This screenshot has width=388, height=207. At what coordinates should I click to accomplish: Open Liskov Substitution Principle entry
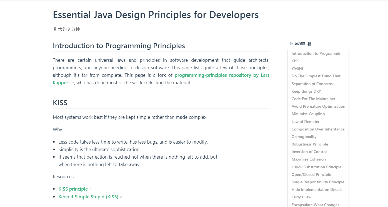coord(316,167)
